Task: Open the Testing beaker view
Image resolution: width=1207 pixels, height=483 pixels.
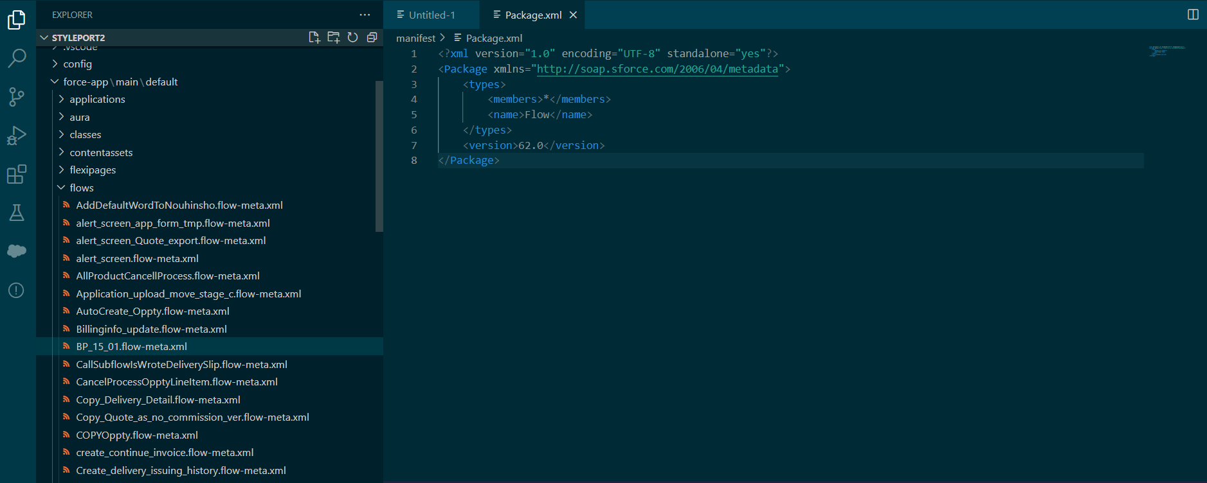Action: (x=17, y=213)
